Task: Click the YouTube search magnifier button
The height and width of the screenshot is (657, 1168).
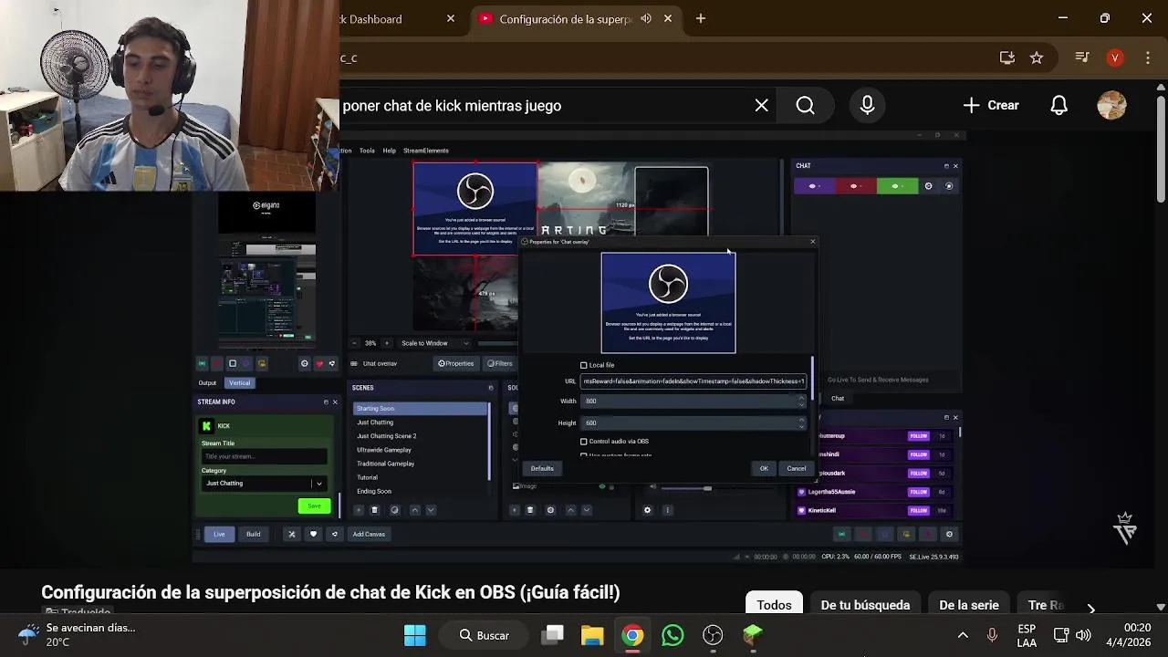Action: (805, 106)
